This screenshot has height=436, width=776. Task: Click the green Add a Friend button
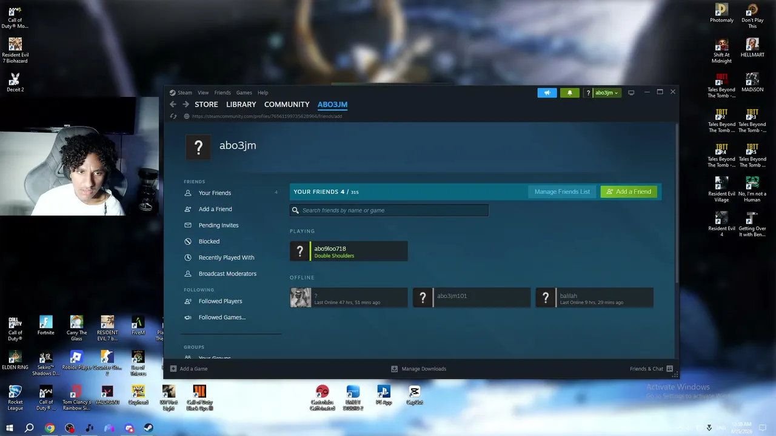[629, 192]
